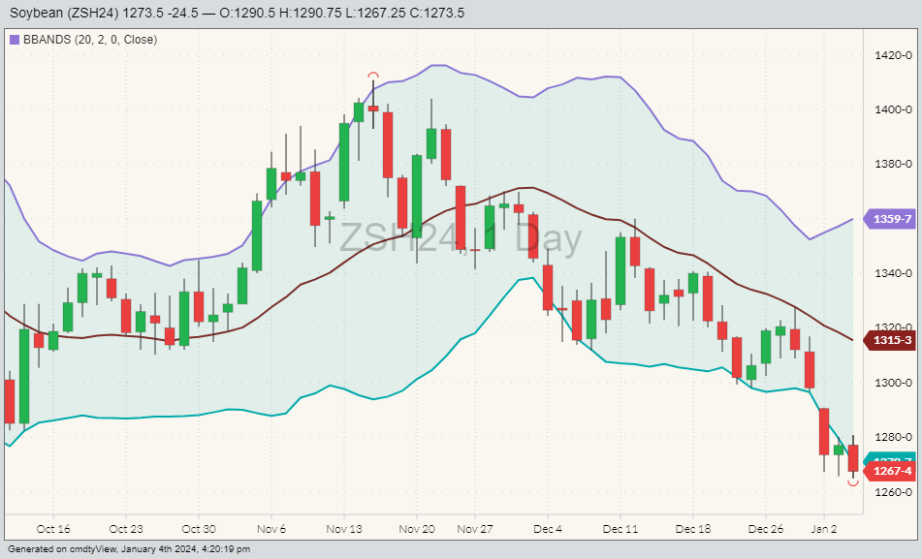The height and width of the screenshot is (559, 922).
Task: Click the Nov 27 date axis label
Action: coord(475,529)
